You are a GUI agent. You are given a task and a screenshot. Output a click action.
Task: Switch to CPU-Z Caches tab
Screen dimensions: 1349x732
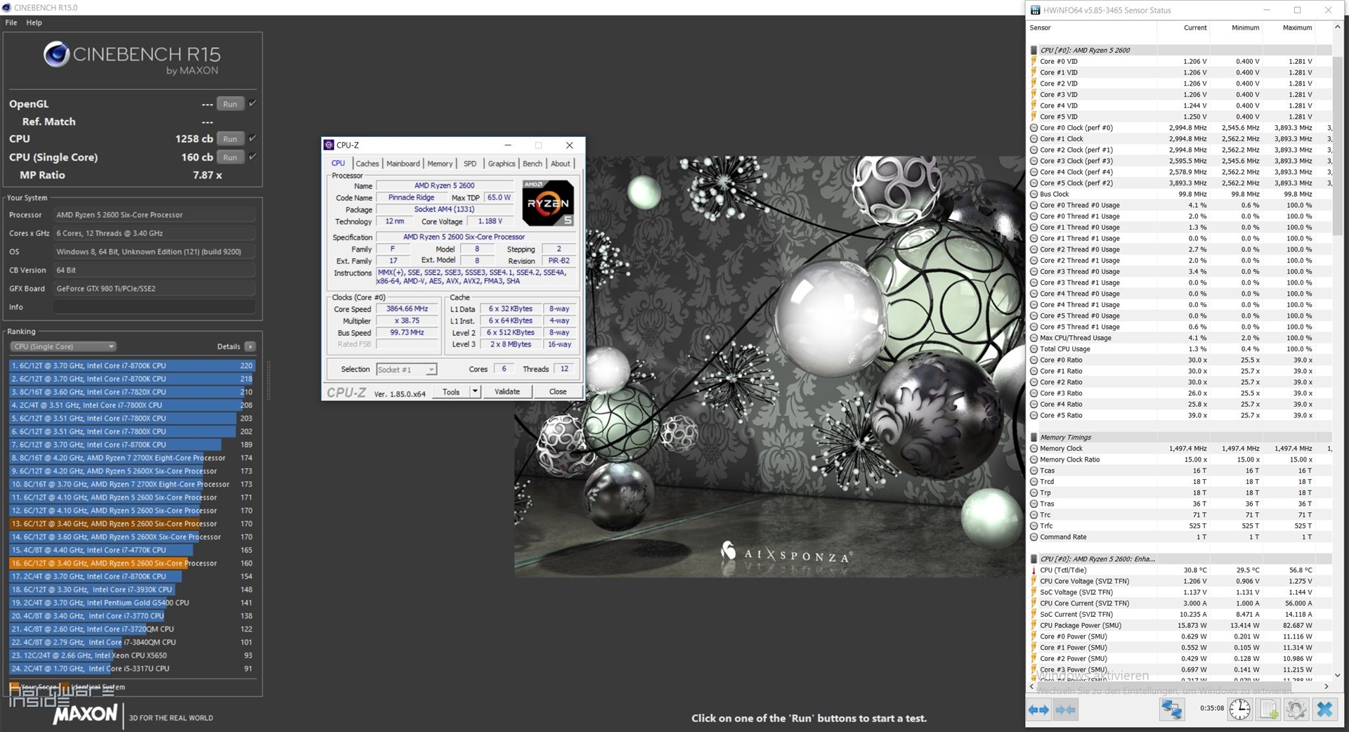(x=367, y=164)
